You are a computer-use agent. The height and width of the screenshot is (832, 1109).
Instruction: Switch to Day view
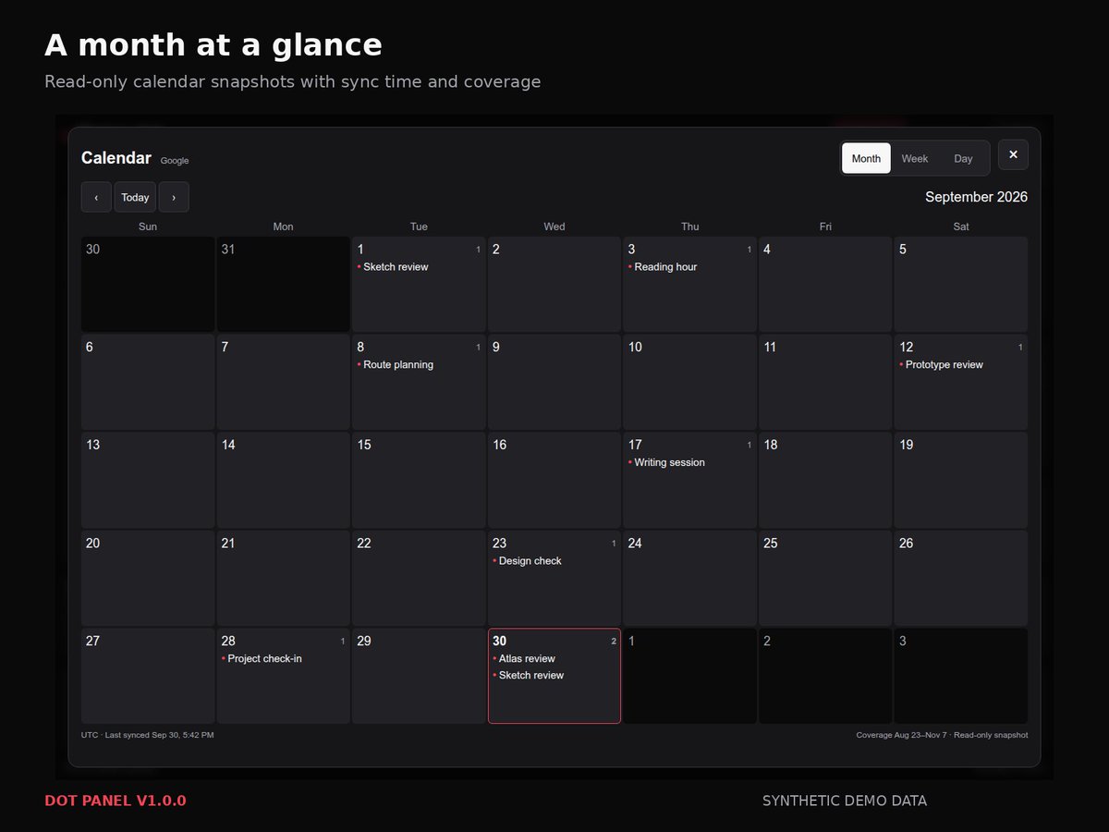(963, 158)
